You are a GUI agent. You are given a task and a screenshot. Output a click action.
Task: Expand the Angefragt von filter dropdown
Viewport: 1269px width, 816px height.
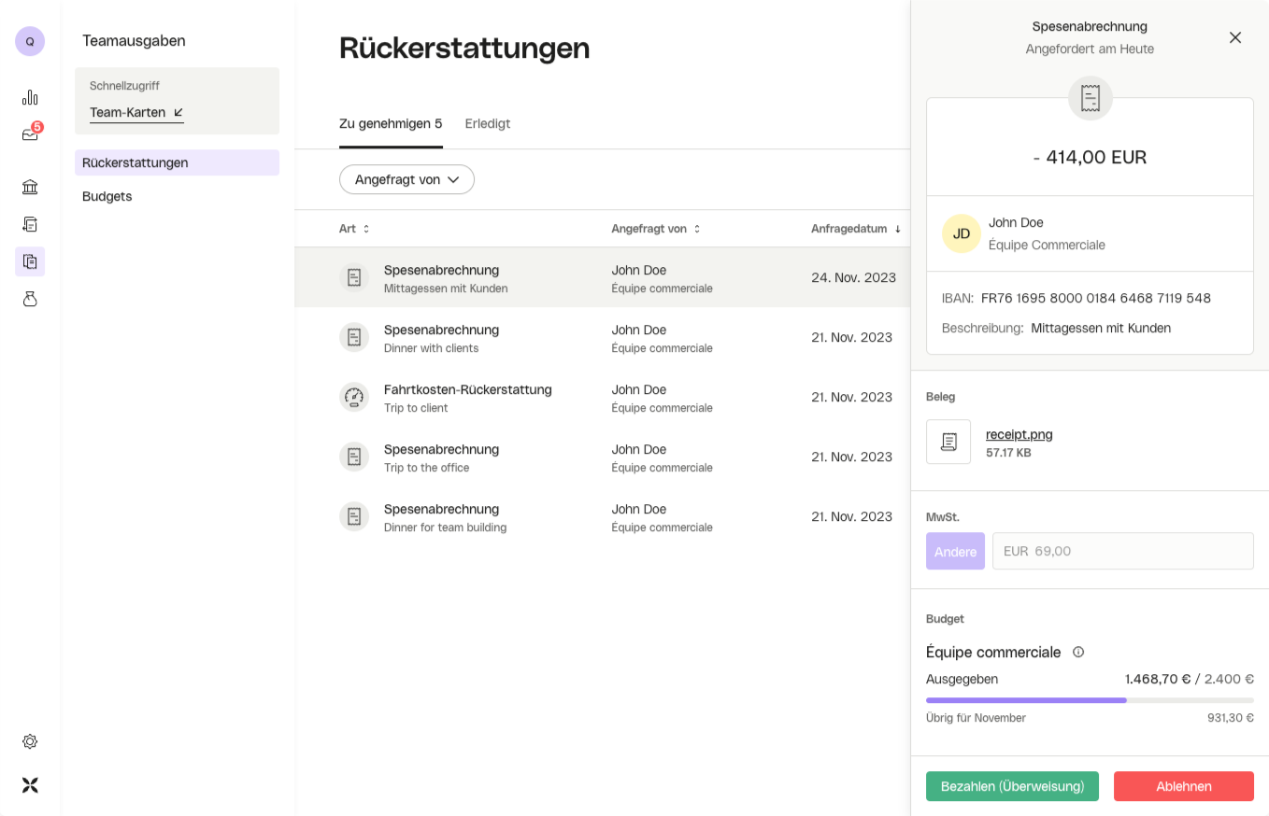pyautogui.click(x=406, y=179)
